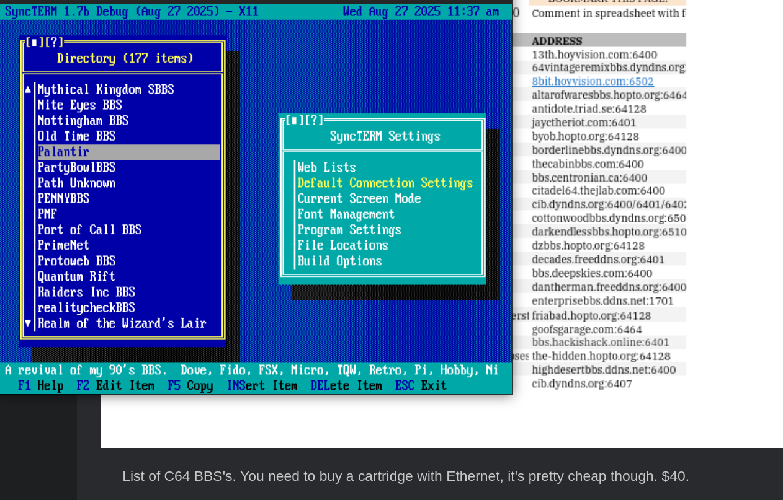Select Old Time BBS entry

pyautogui.click(x=76, y=136)
